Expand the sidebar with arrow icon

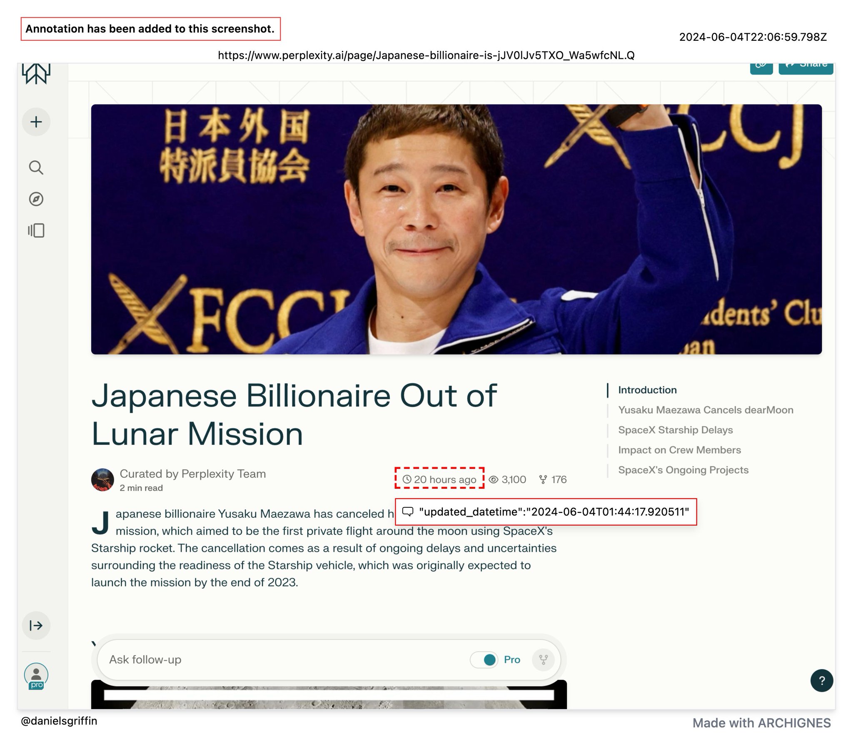36,625
